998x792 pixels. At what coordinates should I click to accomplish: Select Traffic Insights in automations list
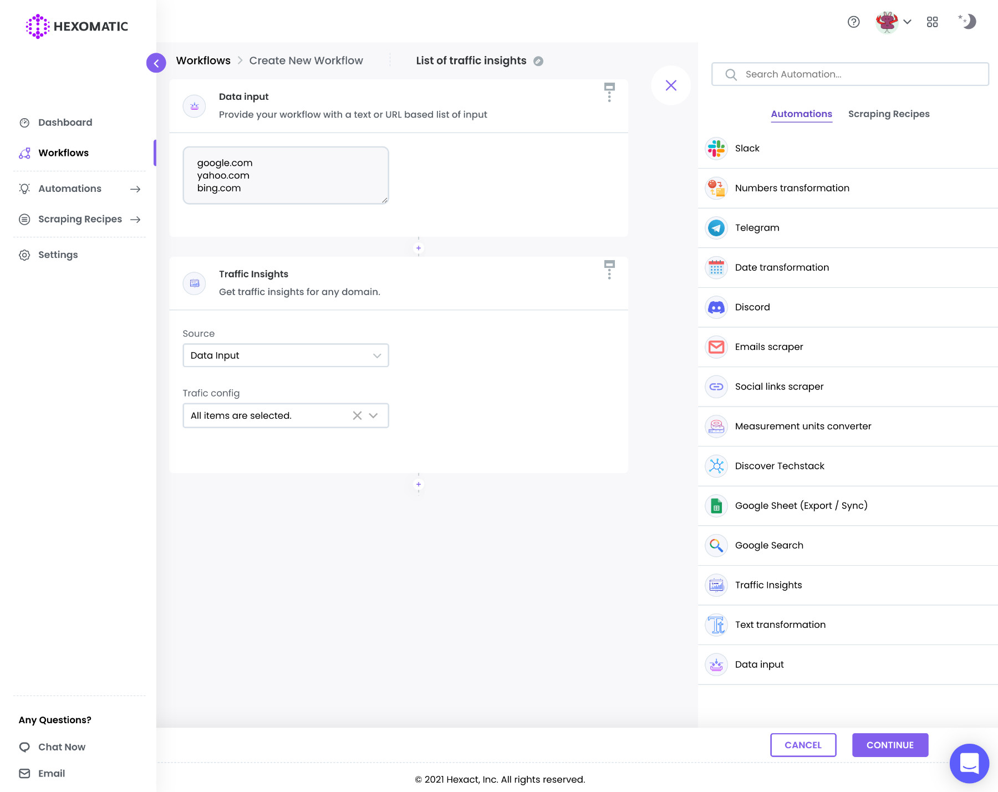click(x=848, y=585)
